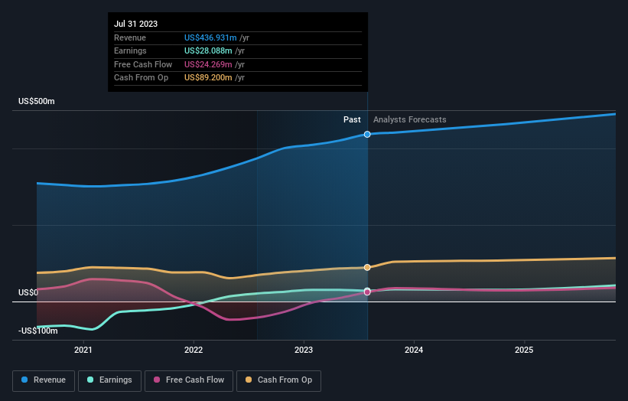Click the 2024 x-axis label
The height and width of the screenshot is (401, 628).
414,350
